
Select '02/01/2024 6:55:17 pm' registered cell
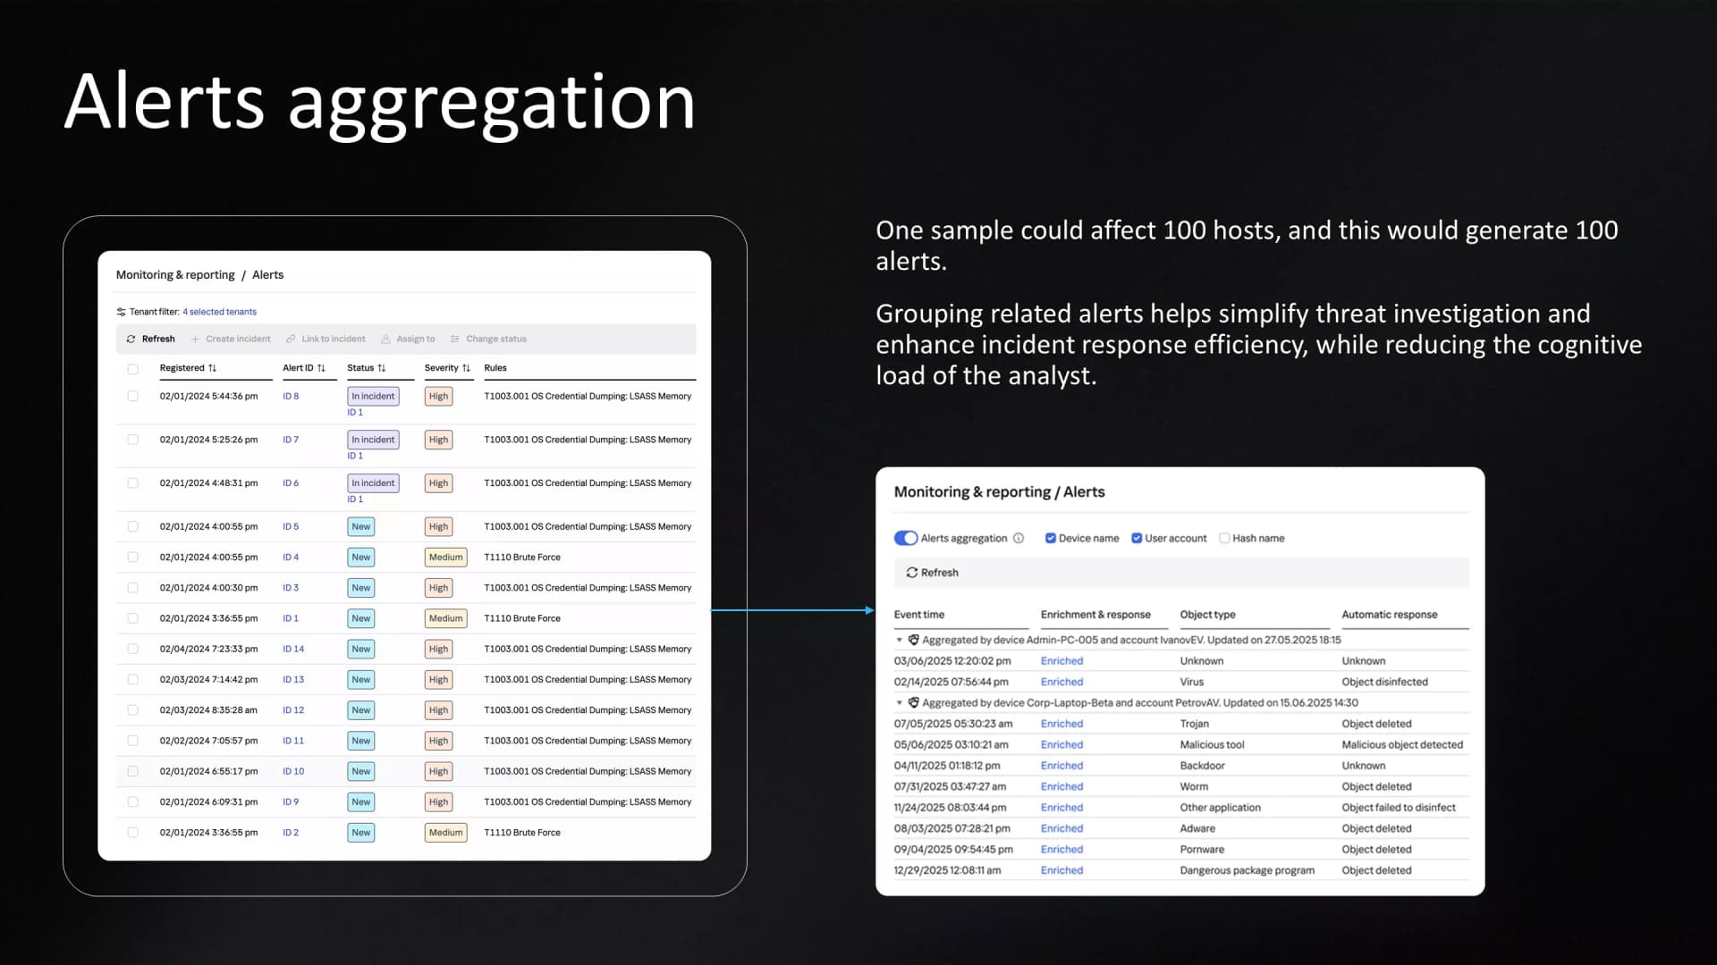[208, 771]
